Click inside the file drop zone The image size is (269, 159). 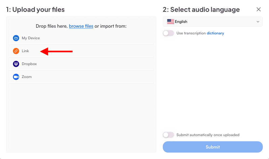pos(81,116)
